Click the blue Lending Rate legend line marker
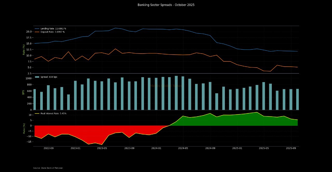This screenshot has height=172, width=332. pyautogui.click(x=37, y=29)
